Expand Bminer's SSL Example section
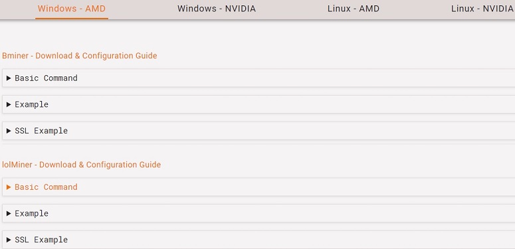515x249 pixels. [x=258, y=131]
